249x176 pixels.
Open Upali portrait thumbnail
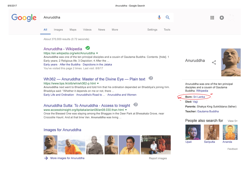pos(193,132)
